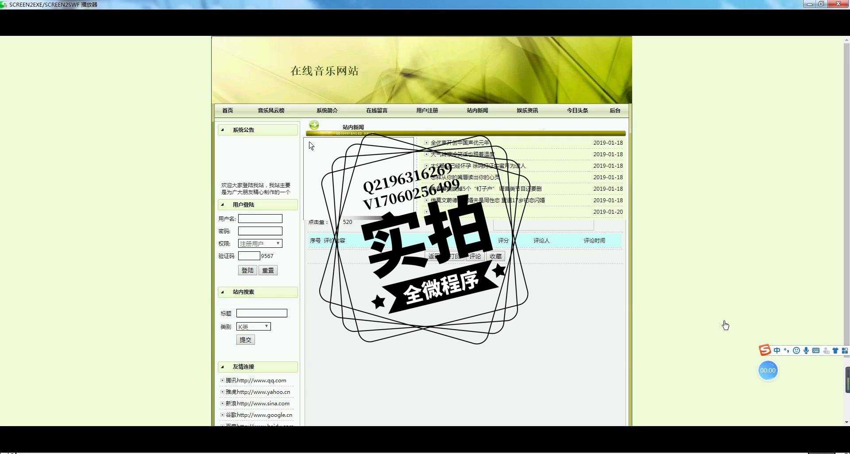The image size is (850, 454).
Task: Click the 在线音乐网站 banner title
Action: point(325,71)
